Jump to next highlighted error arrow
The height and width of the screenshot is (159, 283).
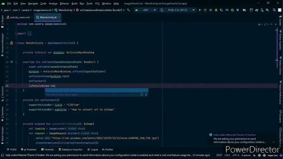[x=275, y=24]
